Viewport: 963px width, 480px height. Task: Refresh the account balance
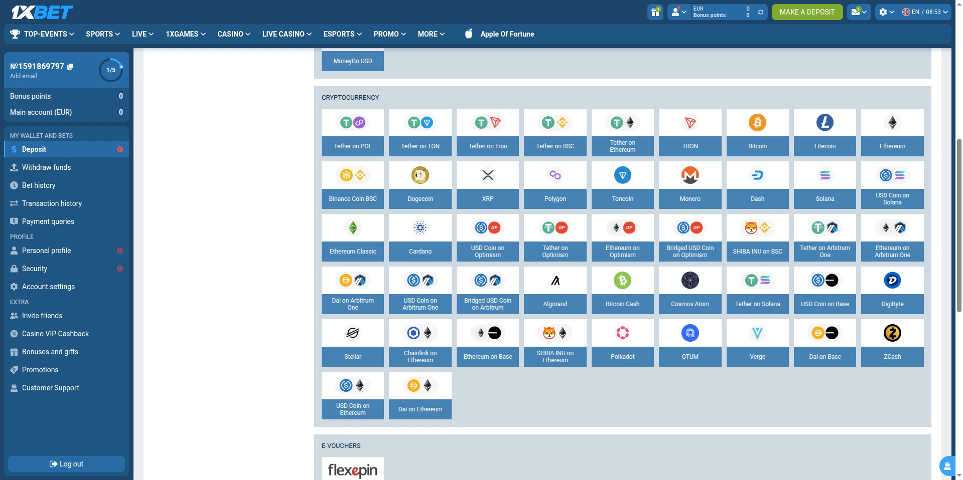pos(761,12)
